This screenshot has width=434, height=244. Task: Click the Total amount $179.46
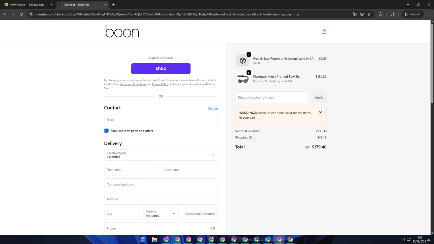[319, 147]
